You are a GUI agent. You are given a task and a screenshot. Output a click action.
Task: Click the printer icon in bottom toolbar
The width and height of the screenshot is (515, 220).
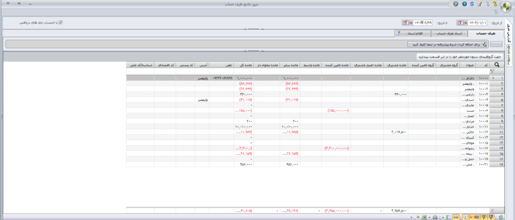435,217
